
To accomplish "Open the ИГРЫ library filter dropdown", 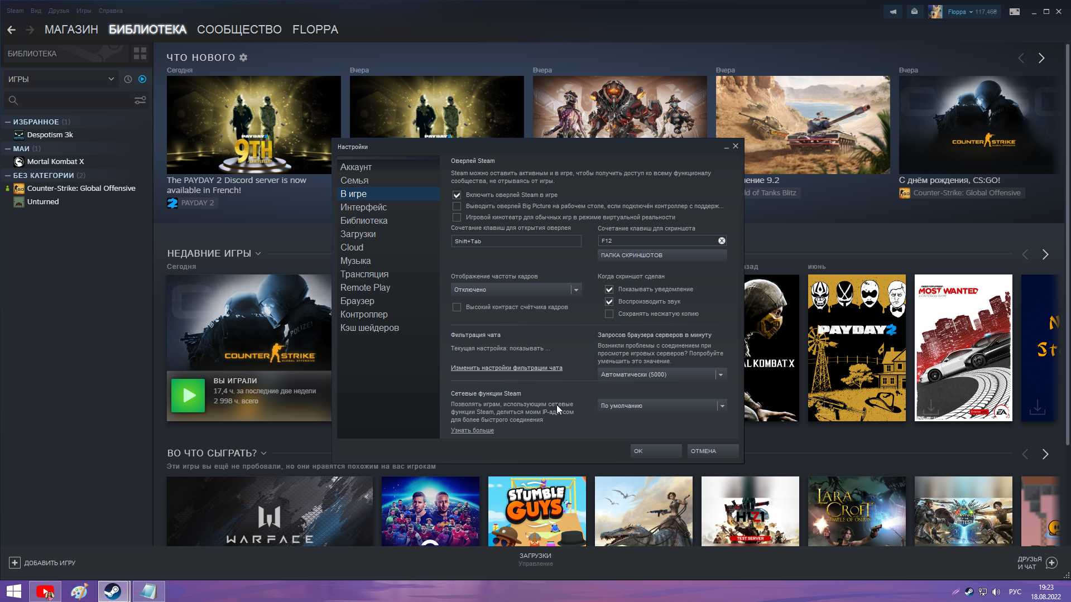I will tap(61, 79).
